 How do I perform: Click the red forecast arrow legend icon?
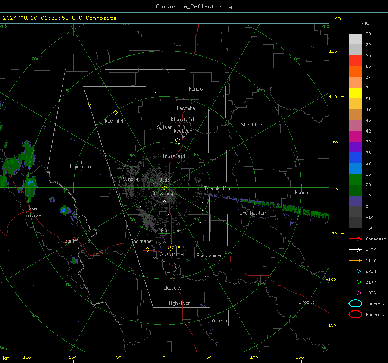[x=355, y=239]
